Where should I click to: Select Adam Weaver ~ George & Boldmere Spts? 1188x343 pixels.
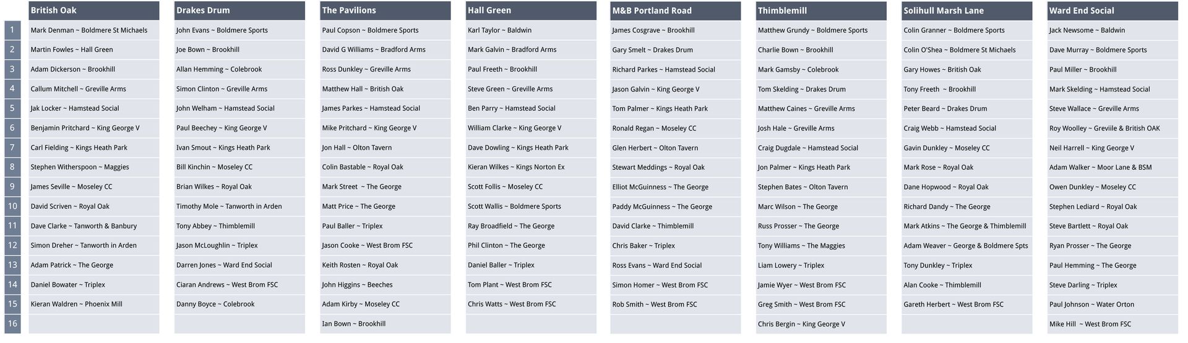pyautogui.click(x=967, y=245)
